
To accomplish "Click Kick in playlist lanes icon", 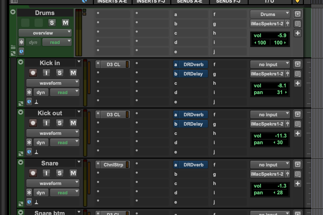I will click(21, 104).
